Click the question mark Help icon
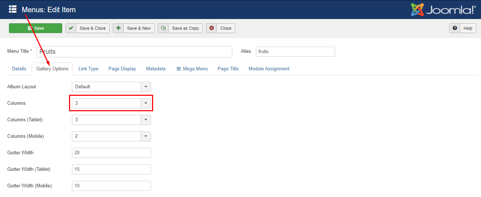Image resolution: width=481 pixels, height=197 pixels. [x=455, y=28]
